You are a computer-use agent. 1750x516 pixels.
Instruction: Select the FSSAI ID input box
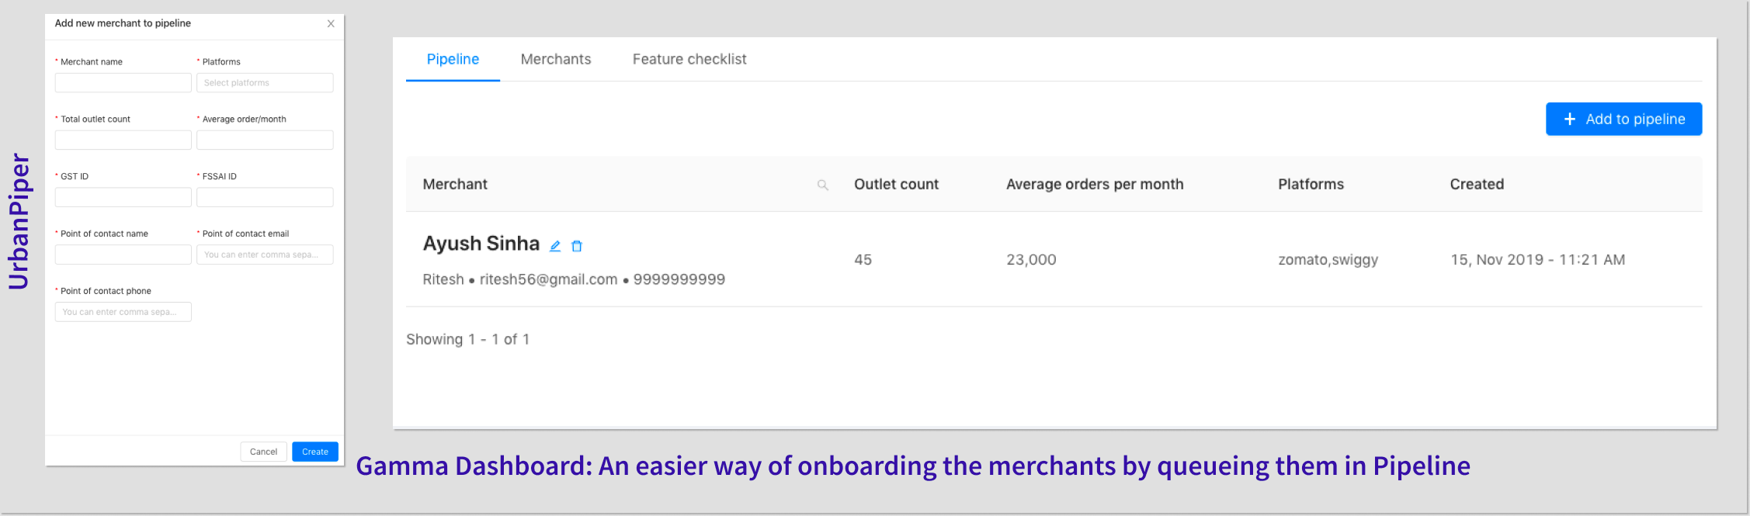pyautogui.click(x=265, y=198)
